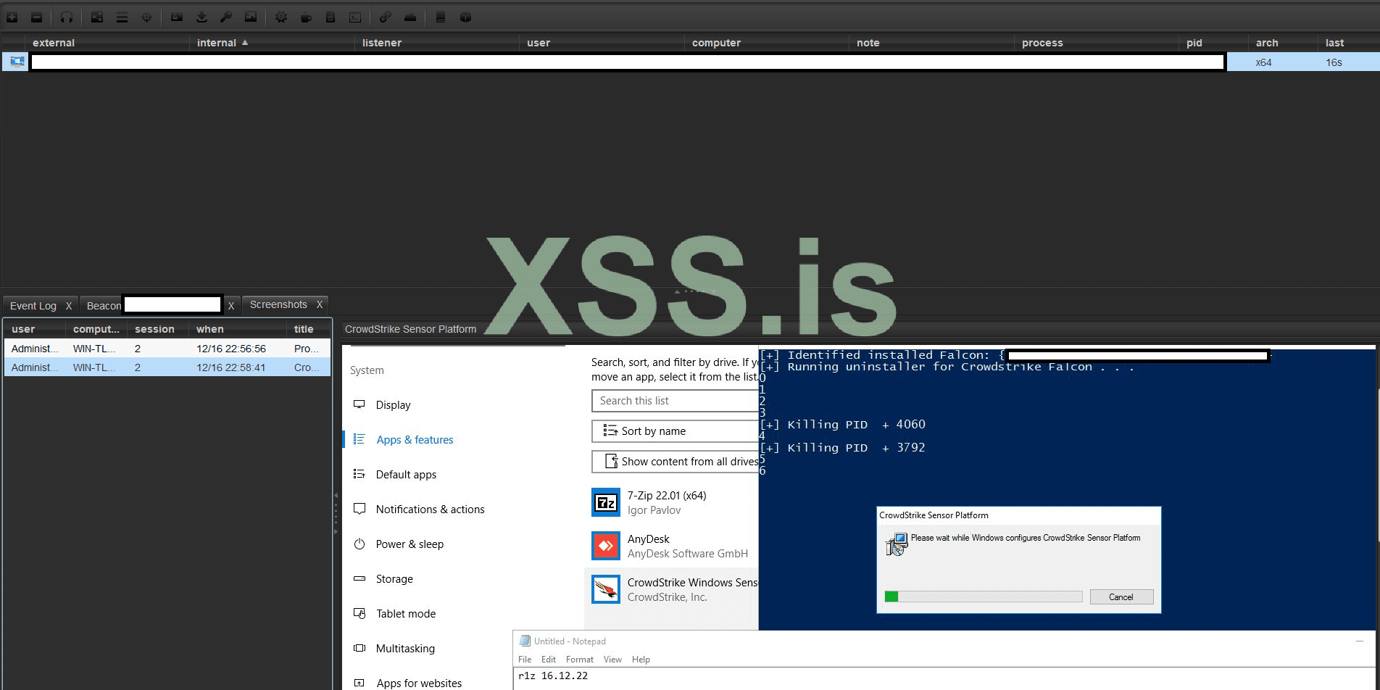This screenshot has height=690, width=1380.
Task: Open the Manage Web Server cloud icon
Action: (x=410, y=17)
